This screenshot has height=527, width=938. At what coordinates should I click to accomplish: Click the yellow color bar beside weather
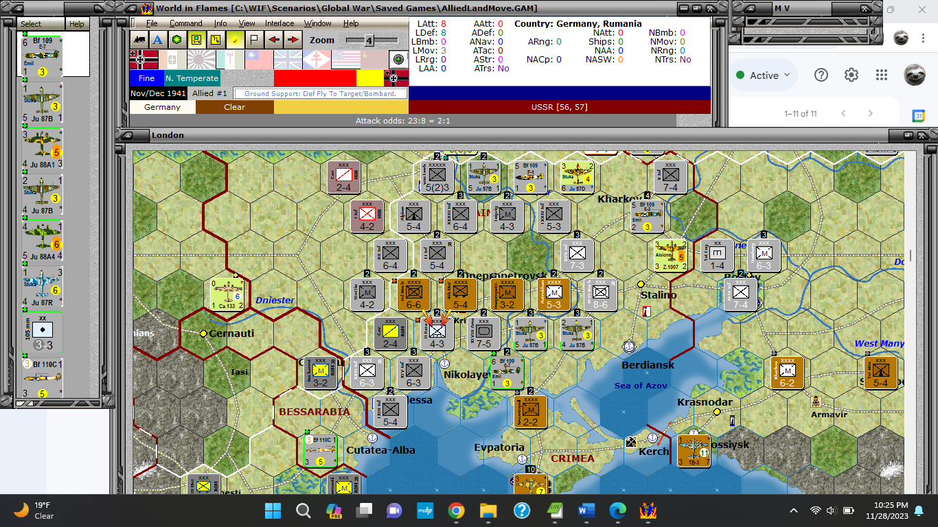coord(369,78)
